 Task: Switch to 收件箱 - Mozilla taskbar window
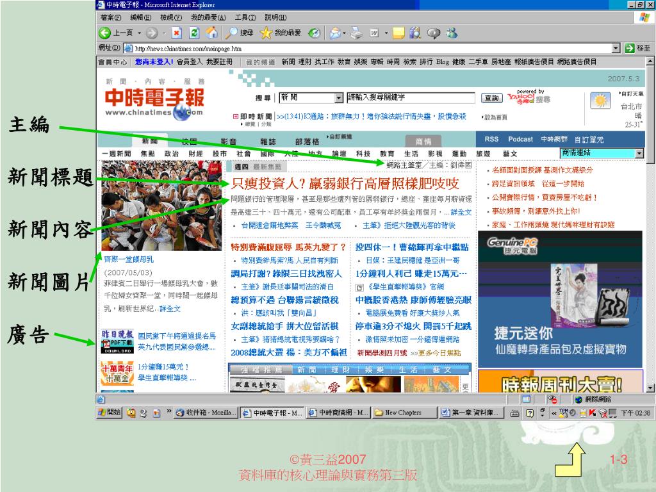click(206, 413)
